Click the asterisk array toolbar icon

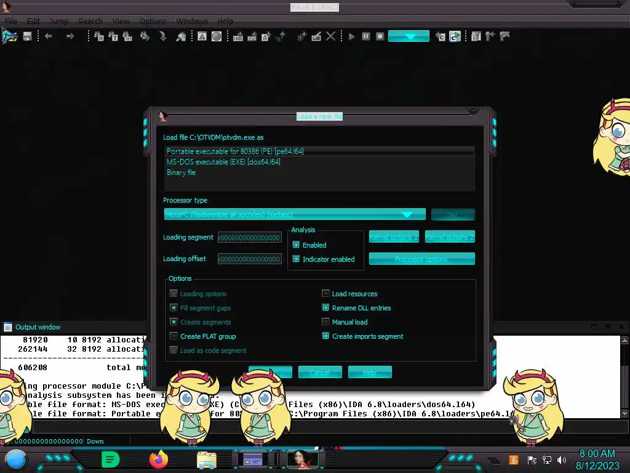coord(301,36)
